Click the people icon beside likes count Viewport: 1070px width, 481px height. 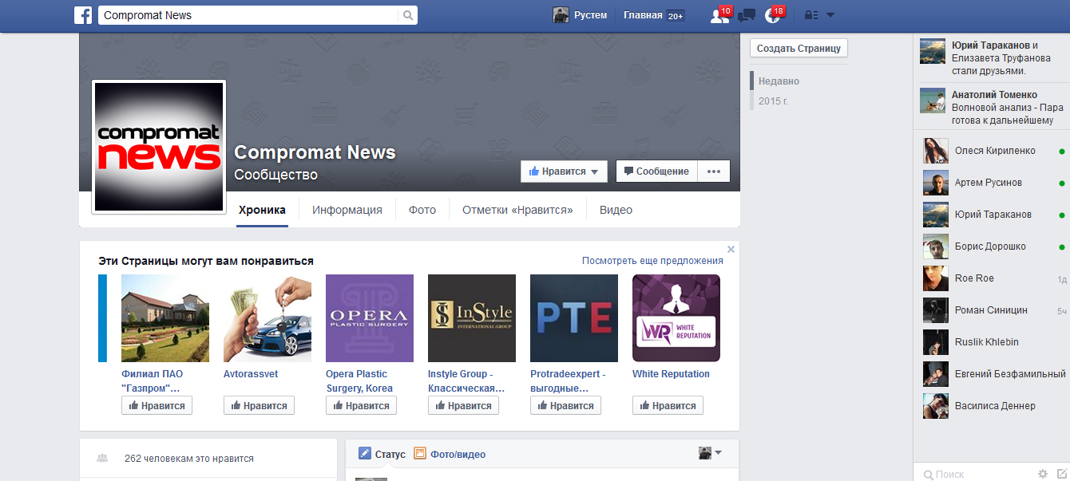(x=102, y=459)
